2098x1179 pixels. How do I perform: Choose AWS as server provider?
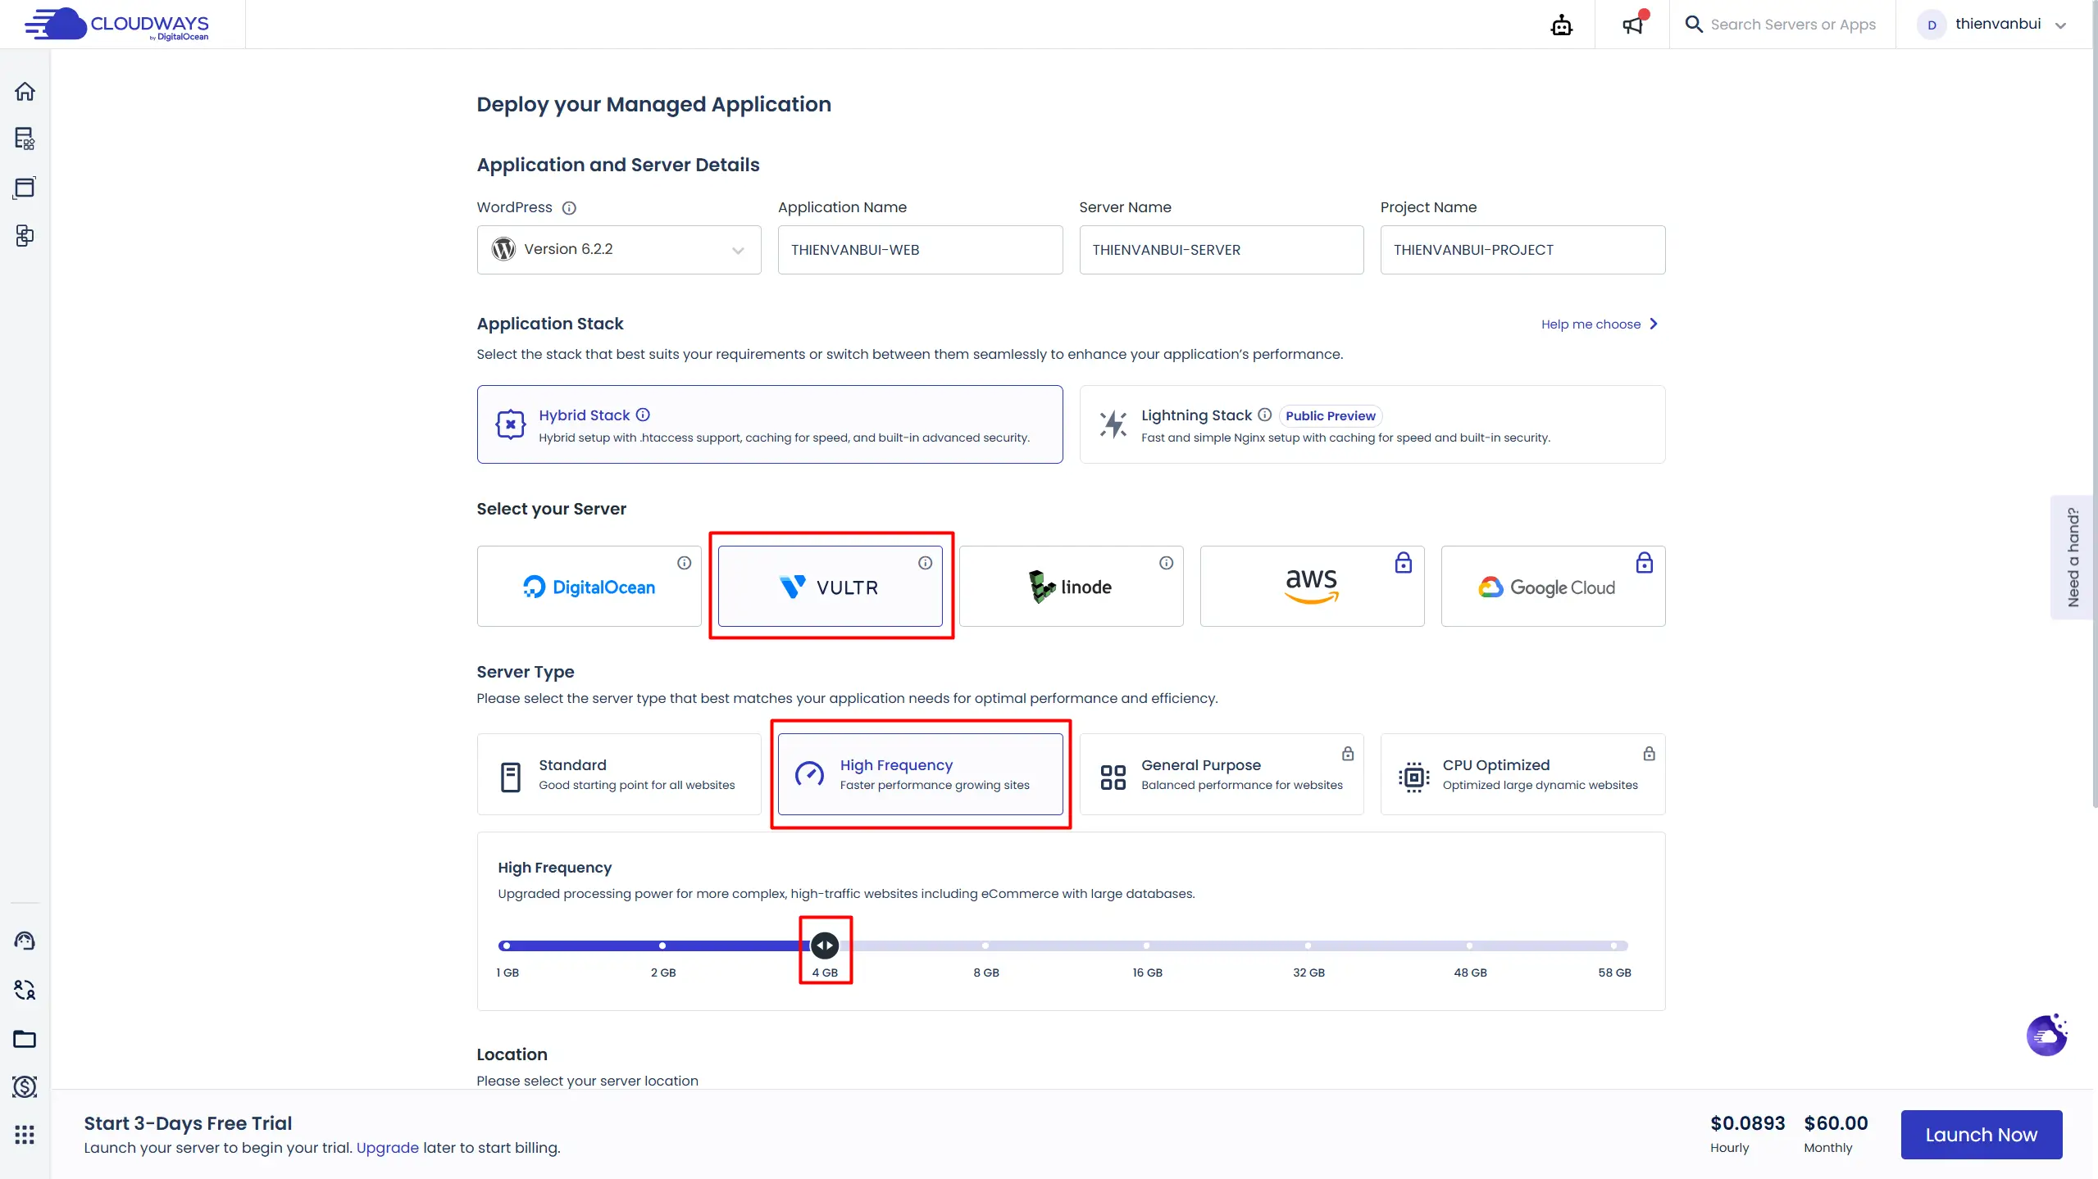1313,587
